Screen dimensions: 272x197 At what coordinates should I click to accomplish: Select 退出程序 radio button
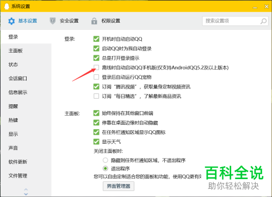point(106,169)
